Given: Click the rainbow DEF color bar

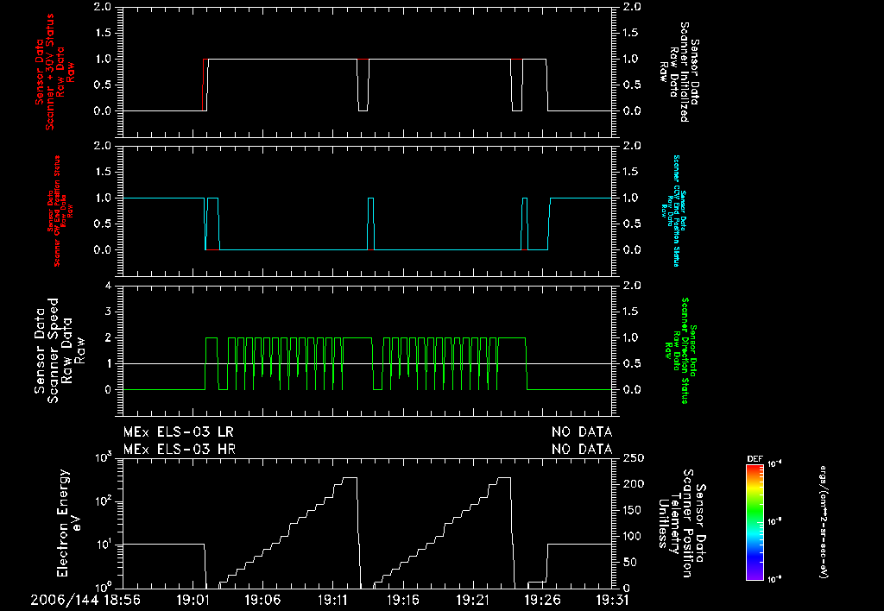Looking at the screenshot, I should [x=755, y=521].
